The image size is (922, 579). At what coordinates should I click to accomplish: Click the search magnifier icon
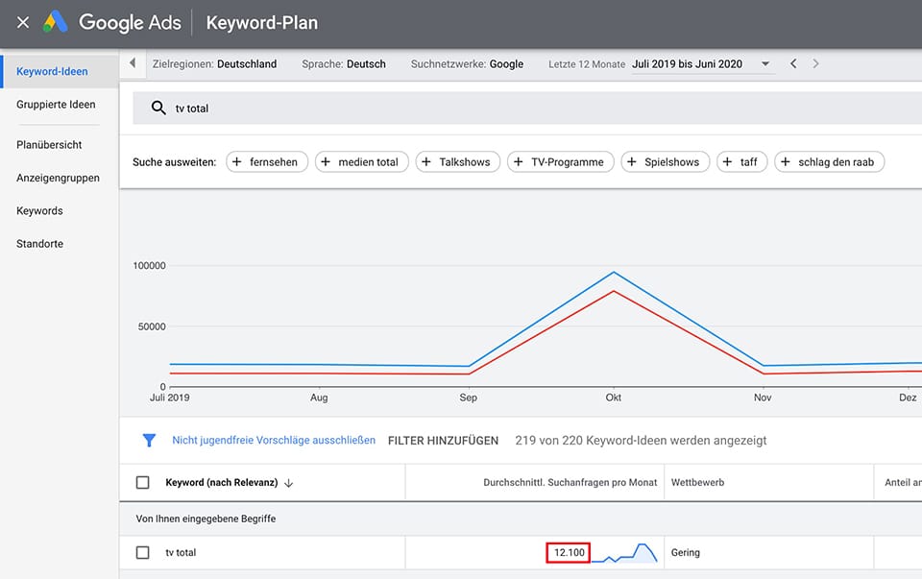pos(158,109)
